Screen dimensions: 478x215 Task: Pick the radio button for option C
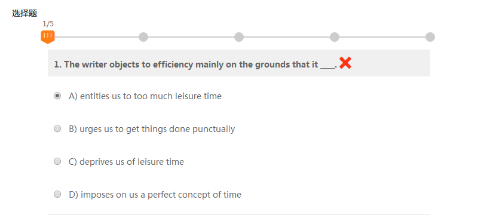point(57,161)
